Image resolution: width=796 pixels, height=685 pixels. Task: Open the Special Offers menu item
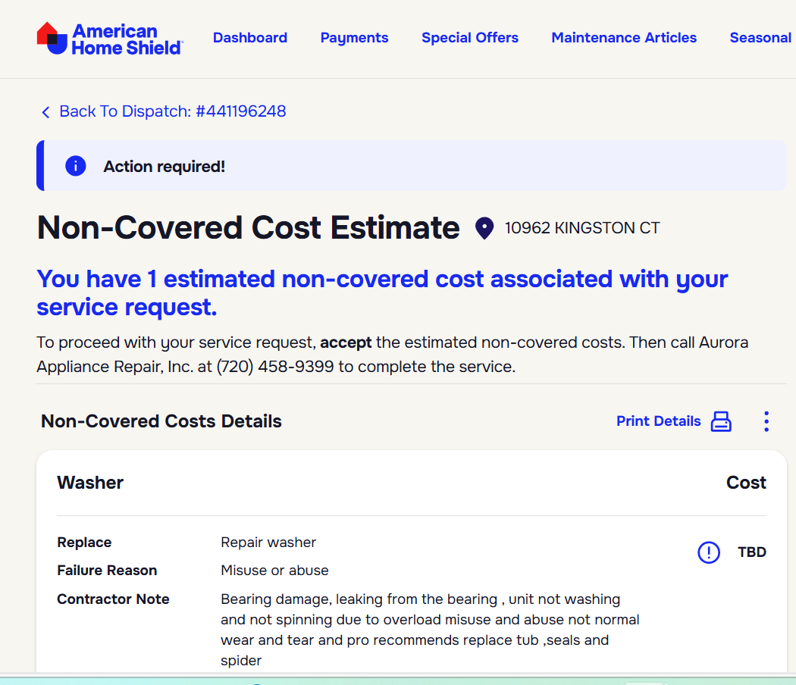click(x=470, y=38)
